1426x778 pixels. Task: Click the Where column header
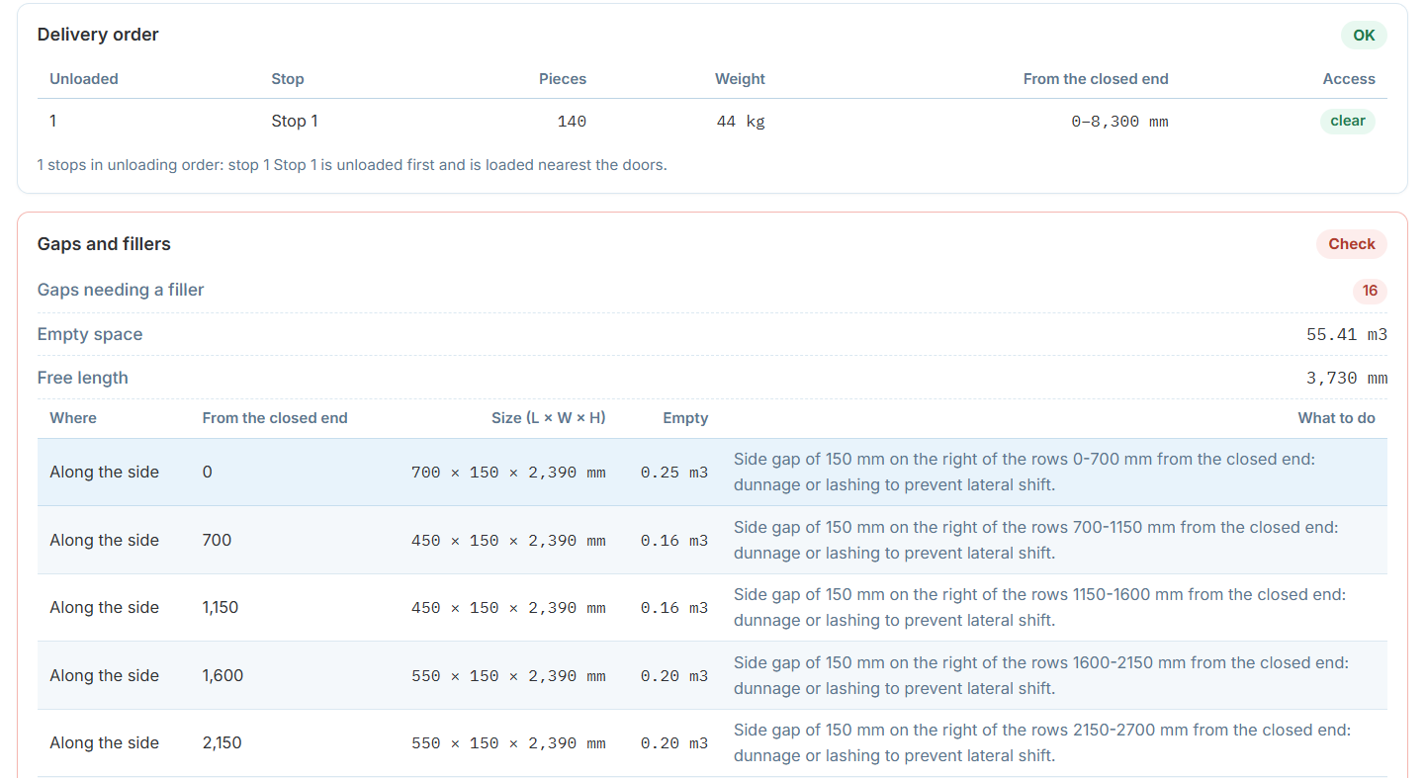pos(73,418)
